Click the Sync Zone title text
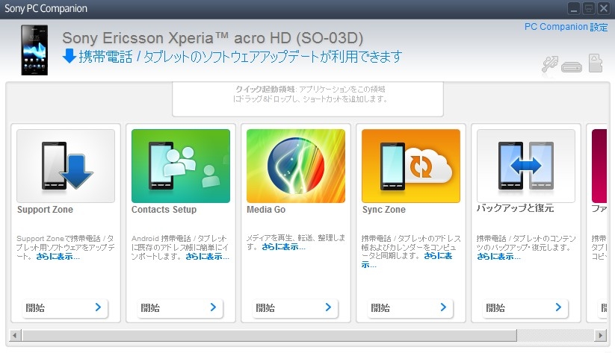Screen dimensions: 615x353 [x=383, y=210]
